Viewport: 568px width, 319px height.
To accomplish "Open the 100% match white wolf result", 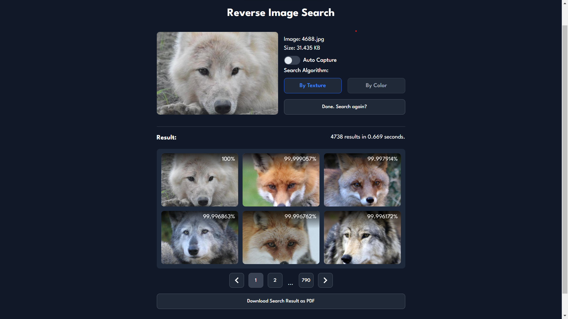I will [x=199, y=180].
